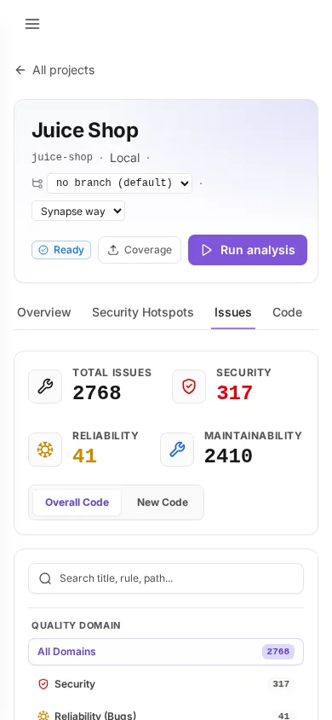Click the Reliability count 41 in orange
The width and height of the screenshot is (332, 720).
pyautogui.click(x=84, y=456)
